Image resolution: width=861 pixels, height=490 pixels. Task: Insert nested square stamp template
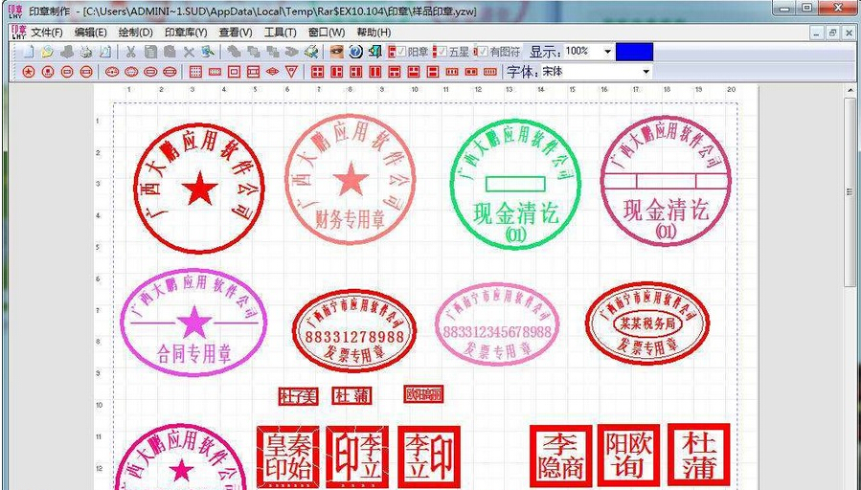(x=234, y=72)
